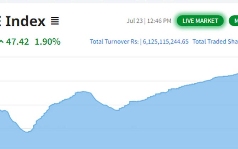Click the white chart area above the index line

tap(107, 71)
